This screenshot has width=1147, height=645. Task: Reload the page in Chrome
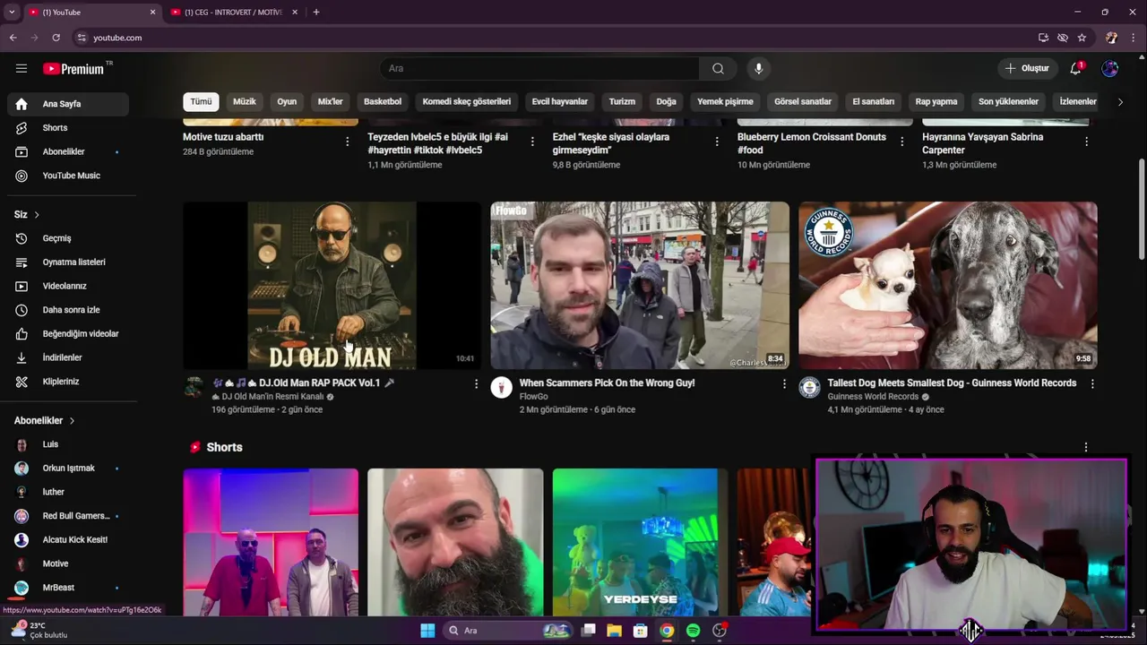pyautogui.click(x=56, y=38)
